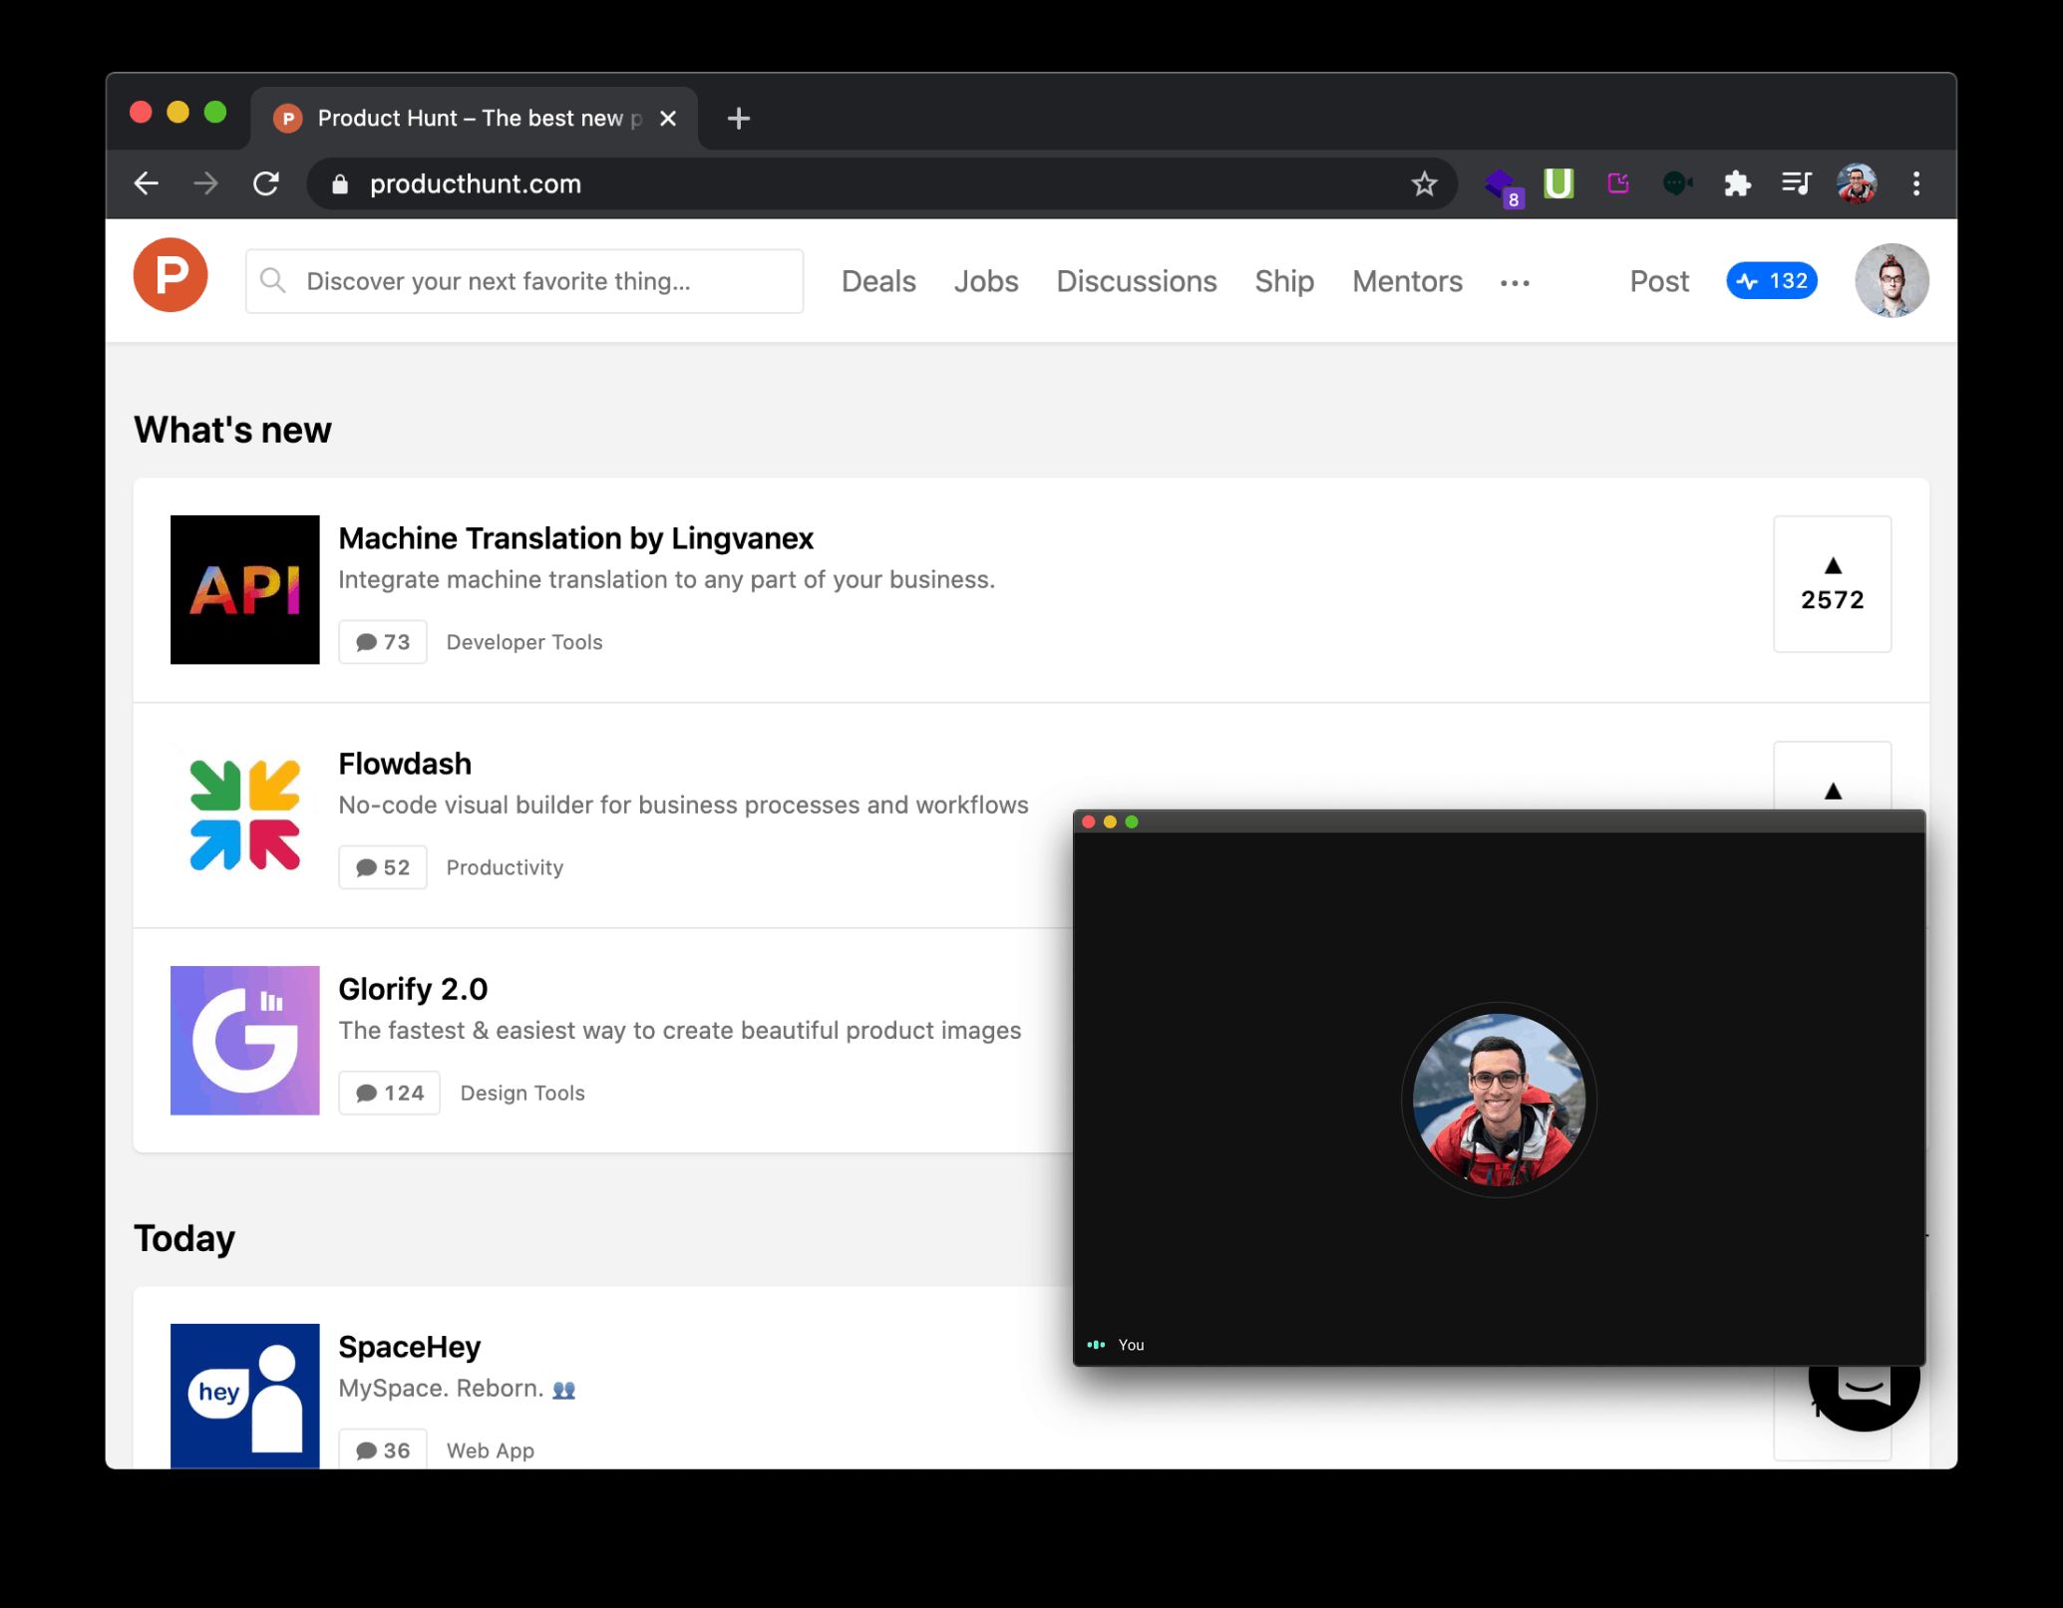Click the pink compose extension icon
The height and width of the screenshot is (1608, 2063).
[x=1617, y=182]
